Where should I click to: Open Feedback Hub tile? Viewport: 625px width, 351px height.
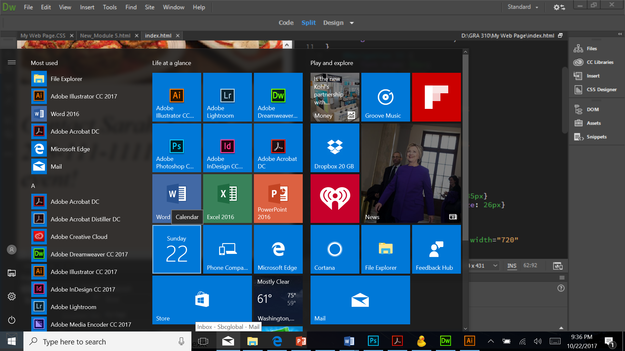437,249
